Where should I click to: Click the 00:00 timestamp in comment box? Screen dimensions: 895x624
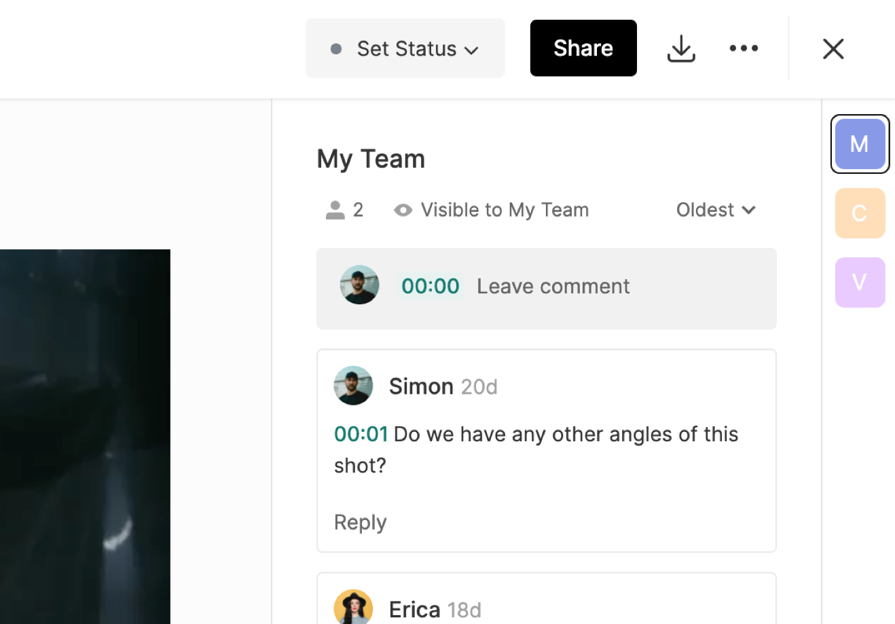431,286
